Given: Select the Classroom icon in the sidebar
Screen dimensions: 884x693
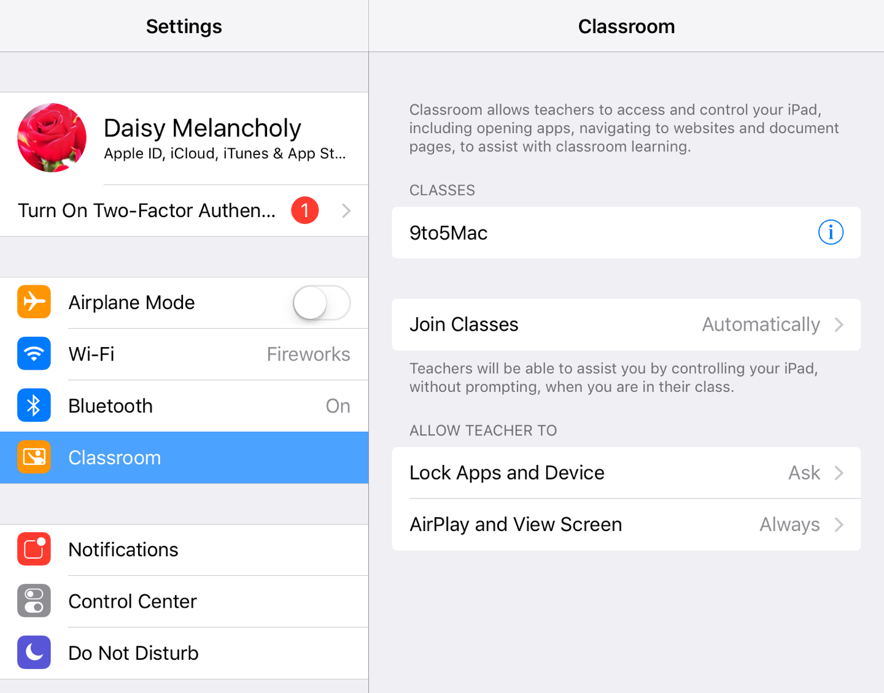Looking at the screenshot, I should point(34,457).
